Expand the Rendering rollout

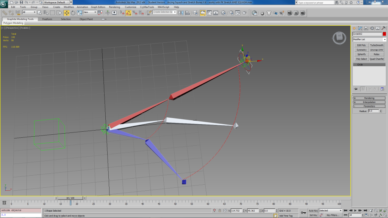click(369, 98)
